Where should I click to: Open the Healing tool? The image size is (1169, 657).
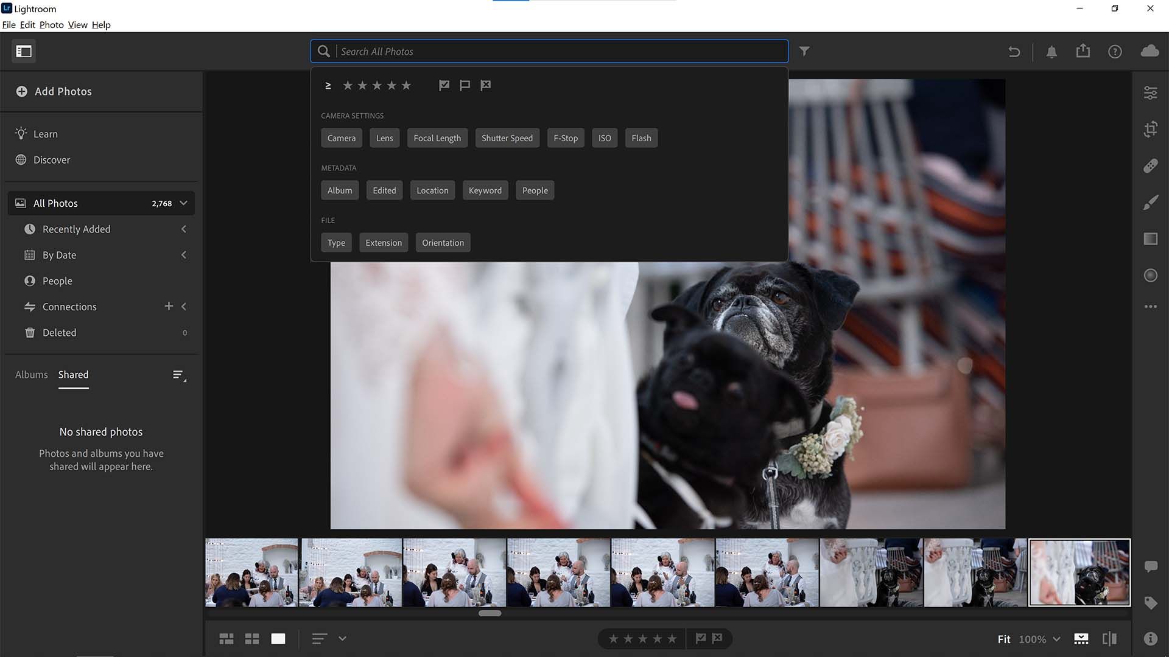click(1151, 165)
